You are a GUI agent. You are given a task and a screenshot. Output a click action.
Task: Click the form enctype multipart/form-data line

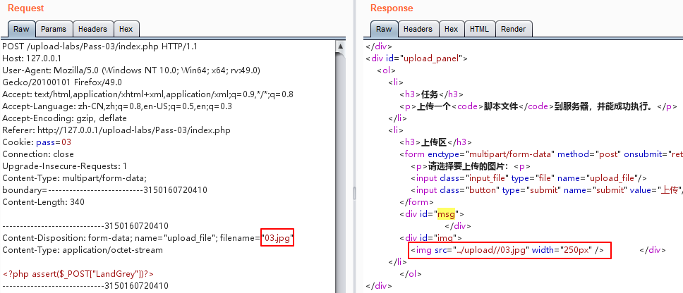pyautogui.click(x=541, y=154)
